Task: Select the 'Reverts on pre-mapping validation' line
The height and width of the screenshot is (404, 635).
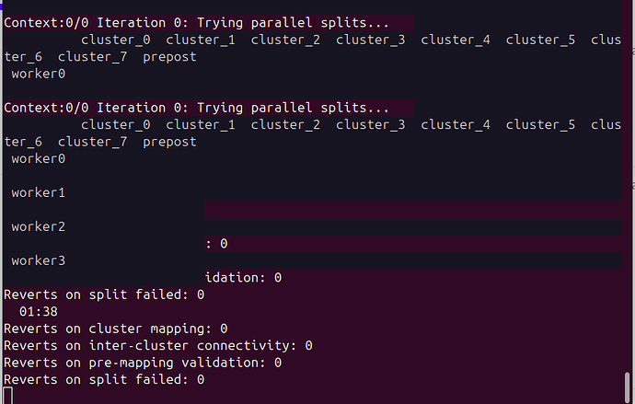Action: (x=143, y=363)
